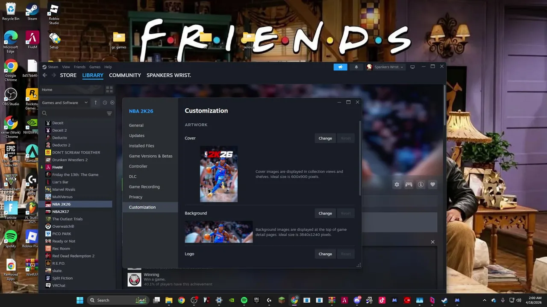The height and width of the screenshot is (307, 547).
Task: Open Steam notifications bell
Action: (x=356, y=67)
